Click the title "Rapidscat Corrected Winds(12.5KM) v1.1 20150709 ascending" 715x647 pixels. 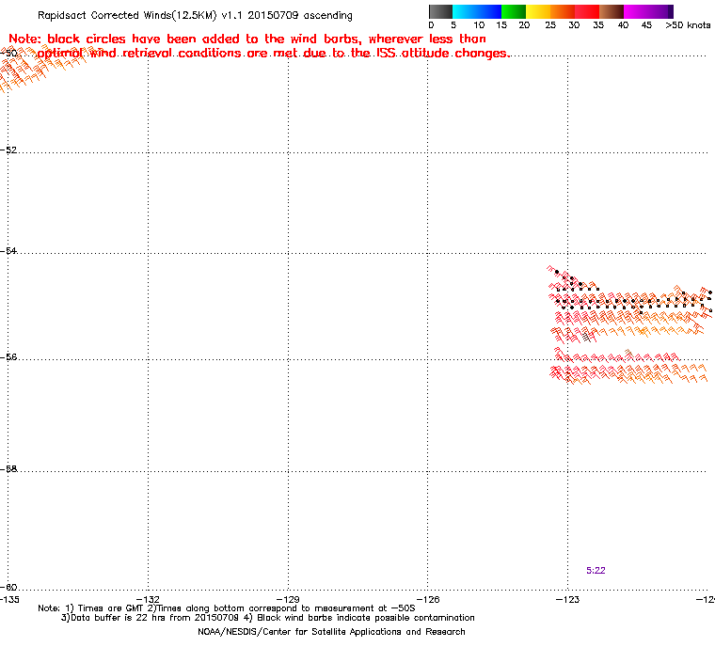point(195,15)
